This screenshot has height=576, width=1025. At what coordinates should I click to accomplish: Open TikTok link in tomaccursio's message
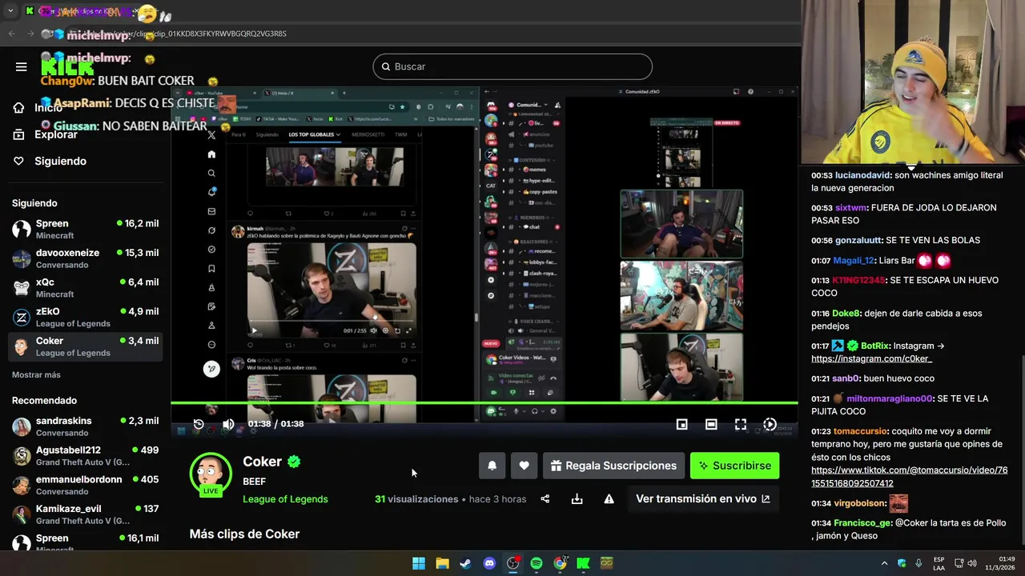point(909,477)
